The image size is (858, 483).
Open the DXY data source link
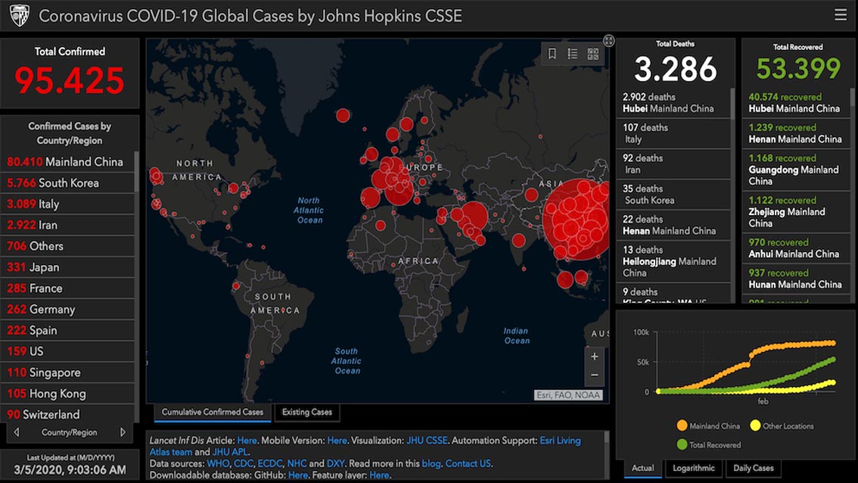pyautogui.click(x=335, y=463)
